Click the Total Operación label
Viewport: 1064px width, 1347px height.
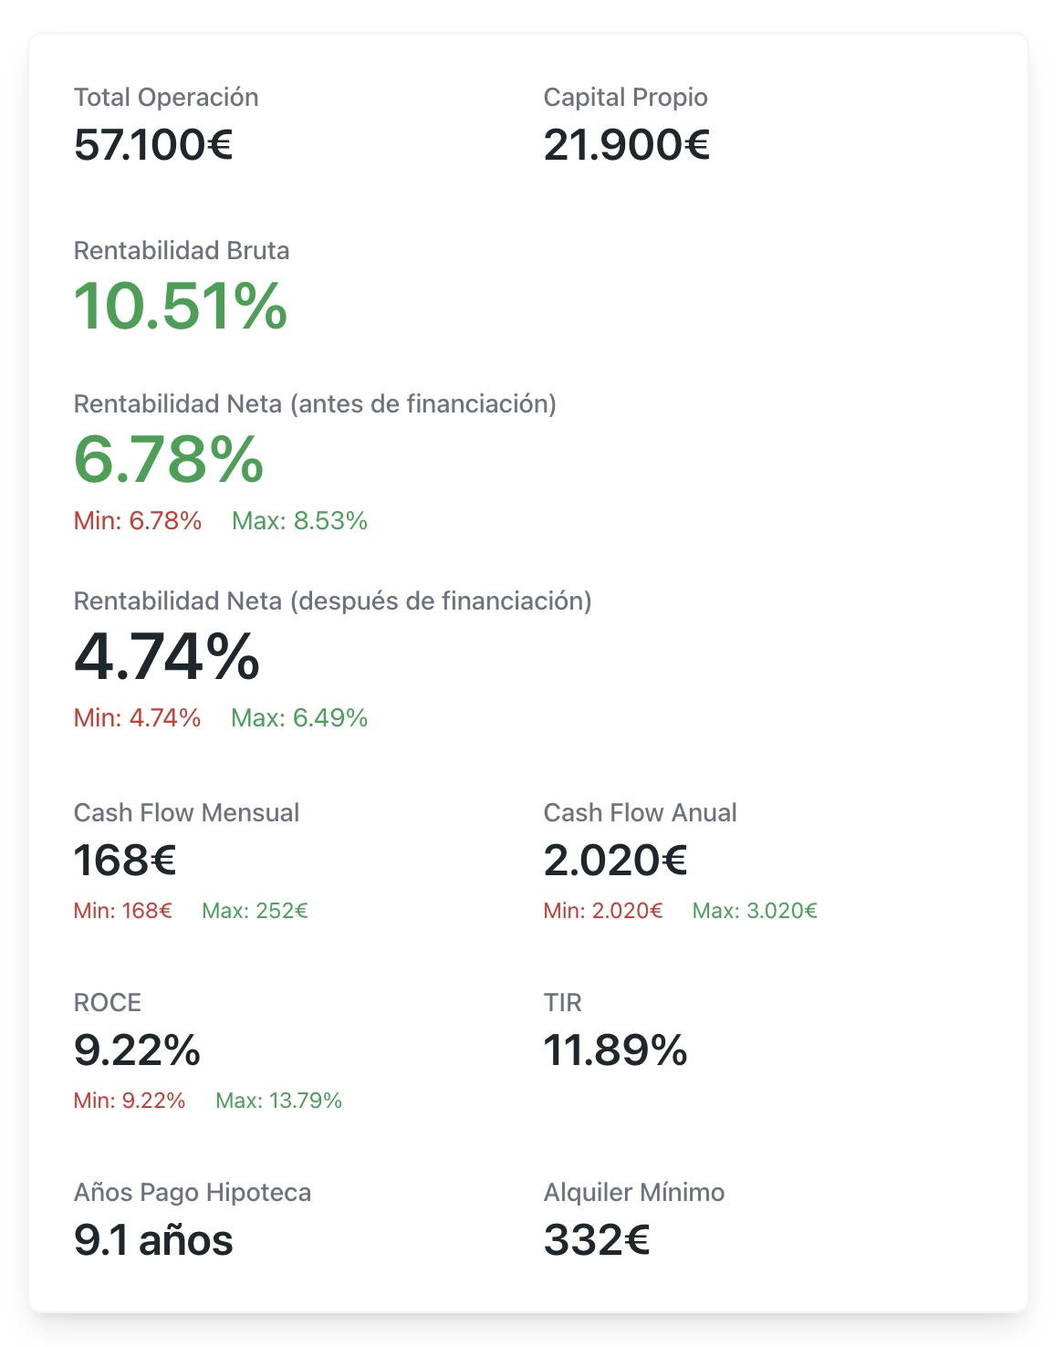pos(166,98)
